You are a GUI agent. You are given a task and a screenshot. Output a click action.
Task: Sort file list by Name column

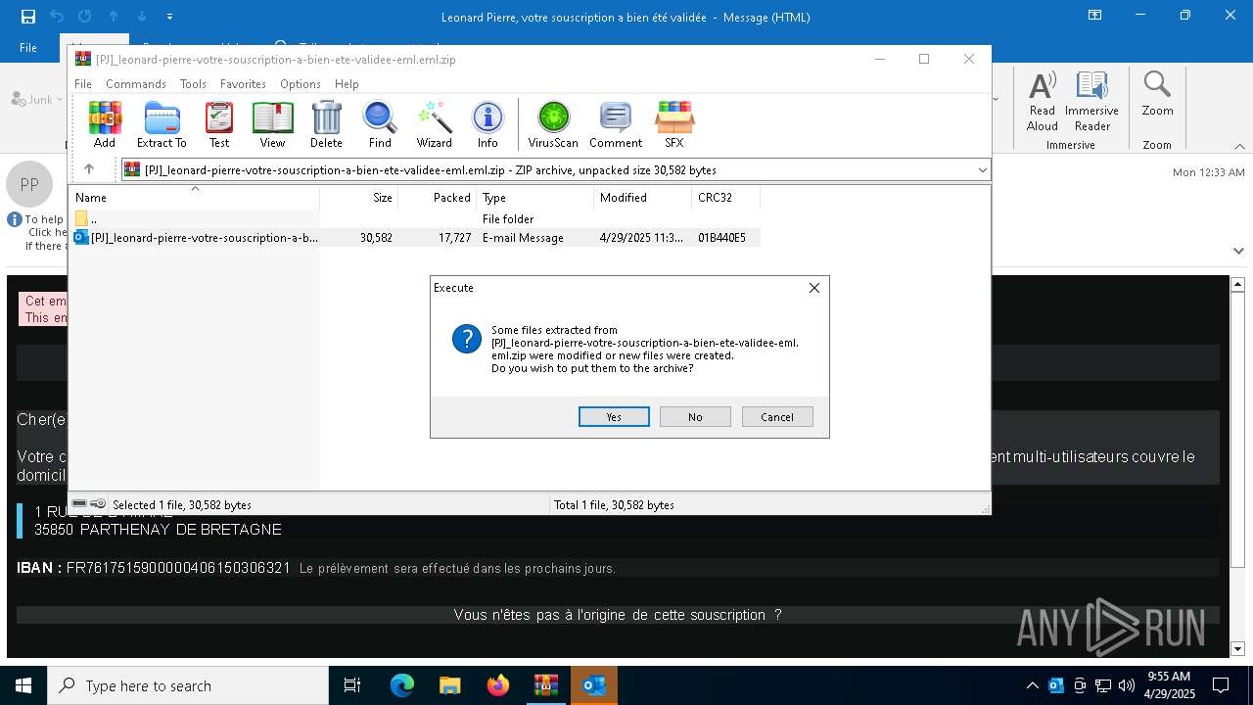pos(194,197)
